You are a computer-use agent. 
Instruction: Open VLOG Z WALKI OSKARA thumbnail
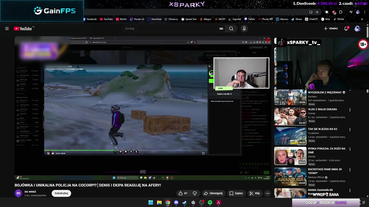click(x=290, y=116)
